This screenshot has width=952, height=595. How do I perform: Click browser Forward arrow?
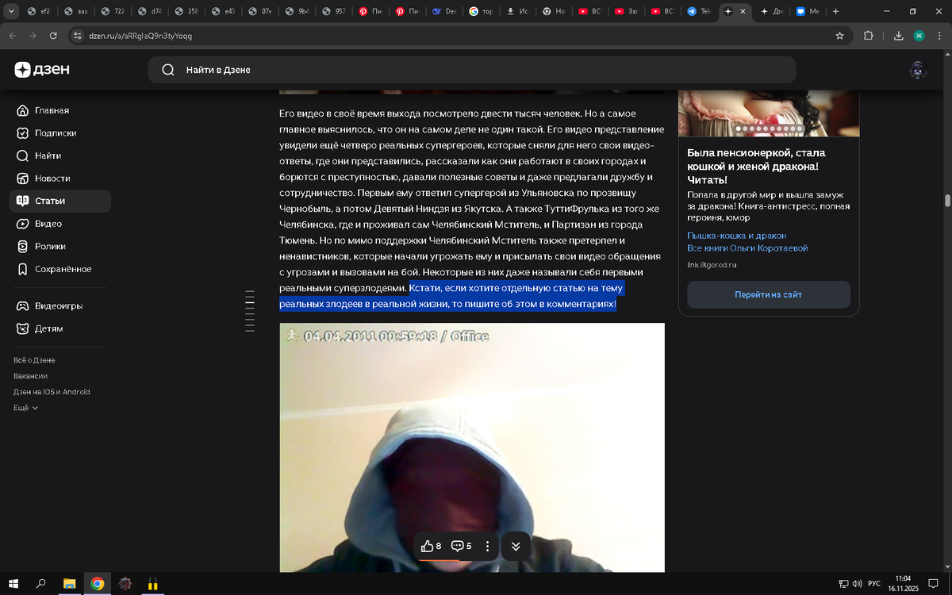tap(33, 36)
